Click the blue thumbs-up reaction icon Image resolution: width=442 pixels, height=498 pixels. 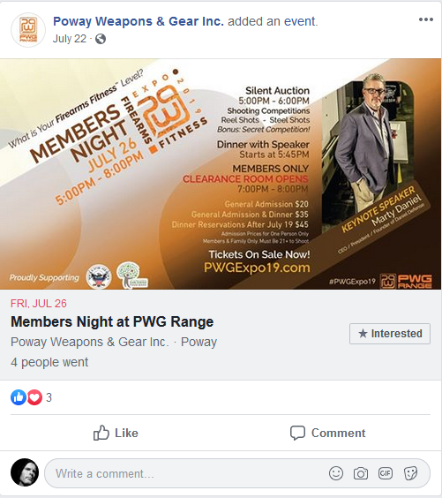click(19, 397)
